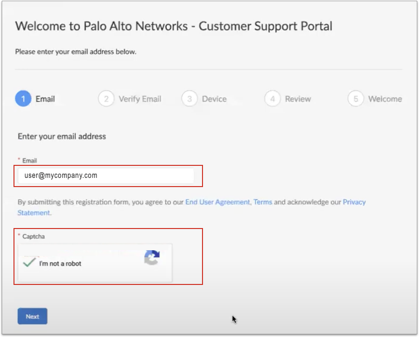Select the Verify Email step label

(140, 99)
